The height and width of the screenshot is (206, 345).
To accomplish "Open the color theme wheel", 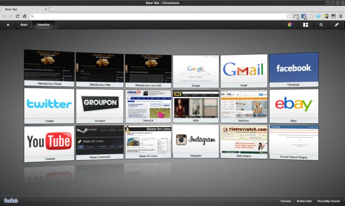I will (x=290, y=25).
